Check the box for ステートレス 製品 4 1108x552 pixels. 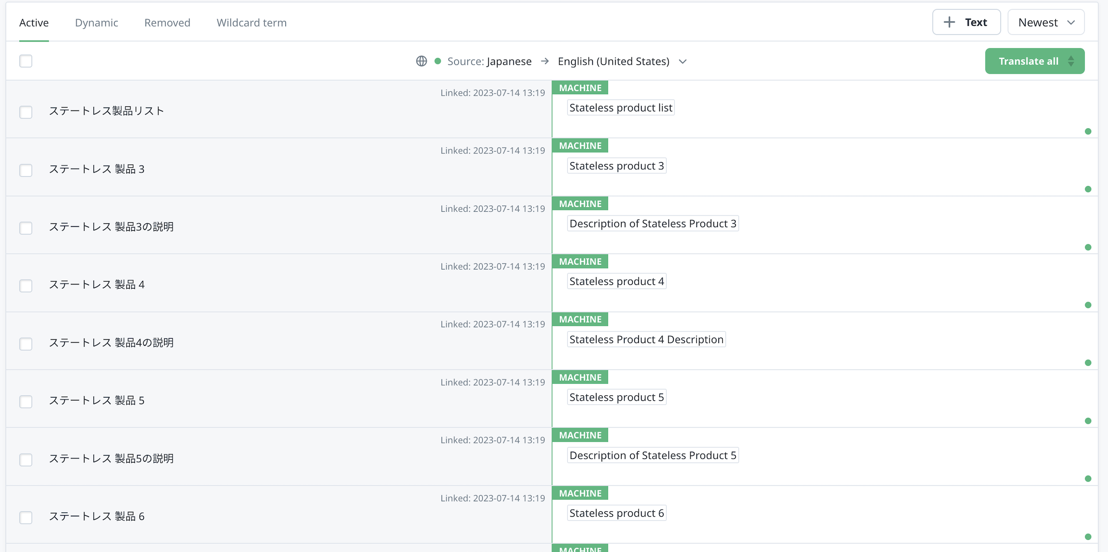[26, 286]
